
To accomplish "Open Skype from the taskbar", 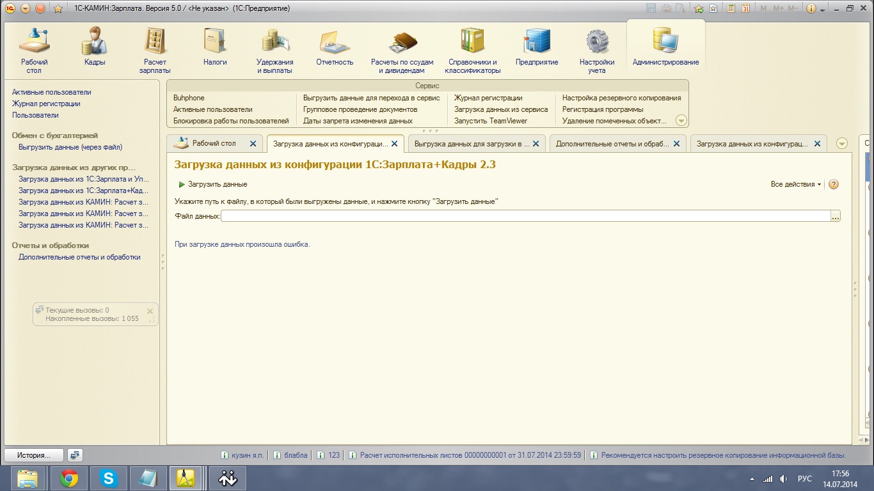I will click(x=109, y=478).
